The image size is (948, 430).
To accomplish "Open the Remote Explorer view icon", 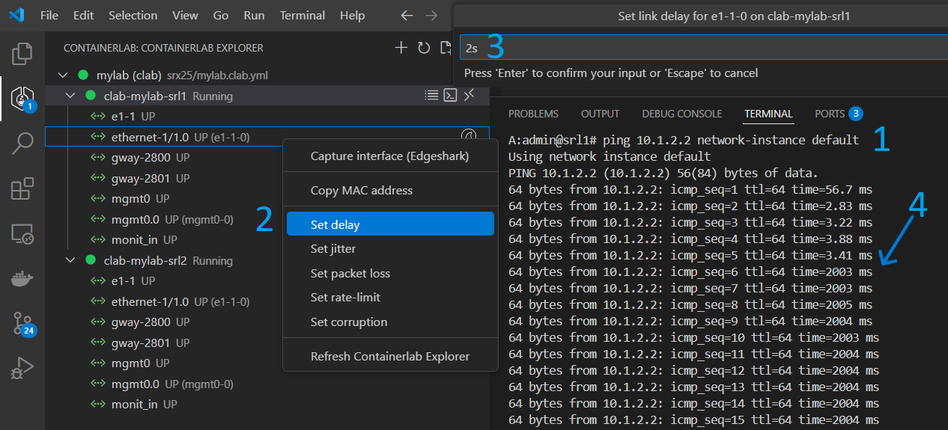I will coord(22,234).
